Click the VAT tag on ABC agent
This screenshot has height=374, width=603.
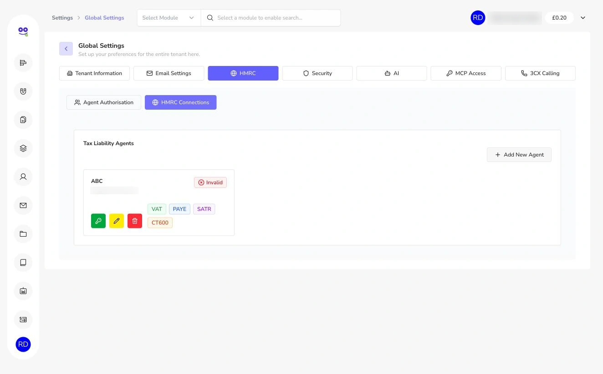pos(157,209)
